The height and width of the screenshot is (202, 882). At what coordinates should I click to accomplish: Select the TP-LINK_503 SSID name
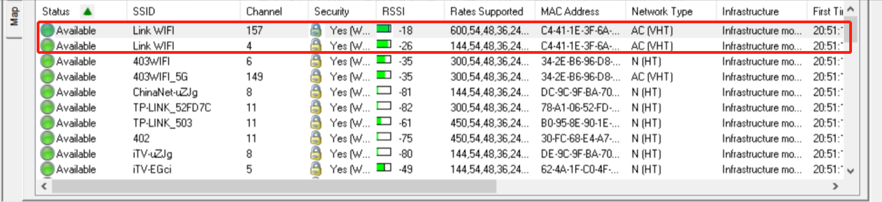coord(162,123)
